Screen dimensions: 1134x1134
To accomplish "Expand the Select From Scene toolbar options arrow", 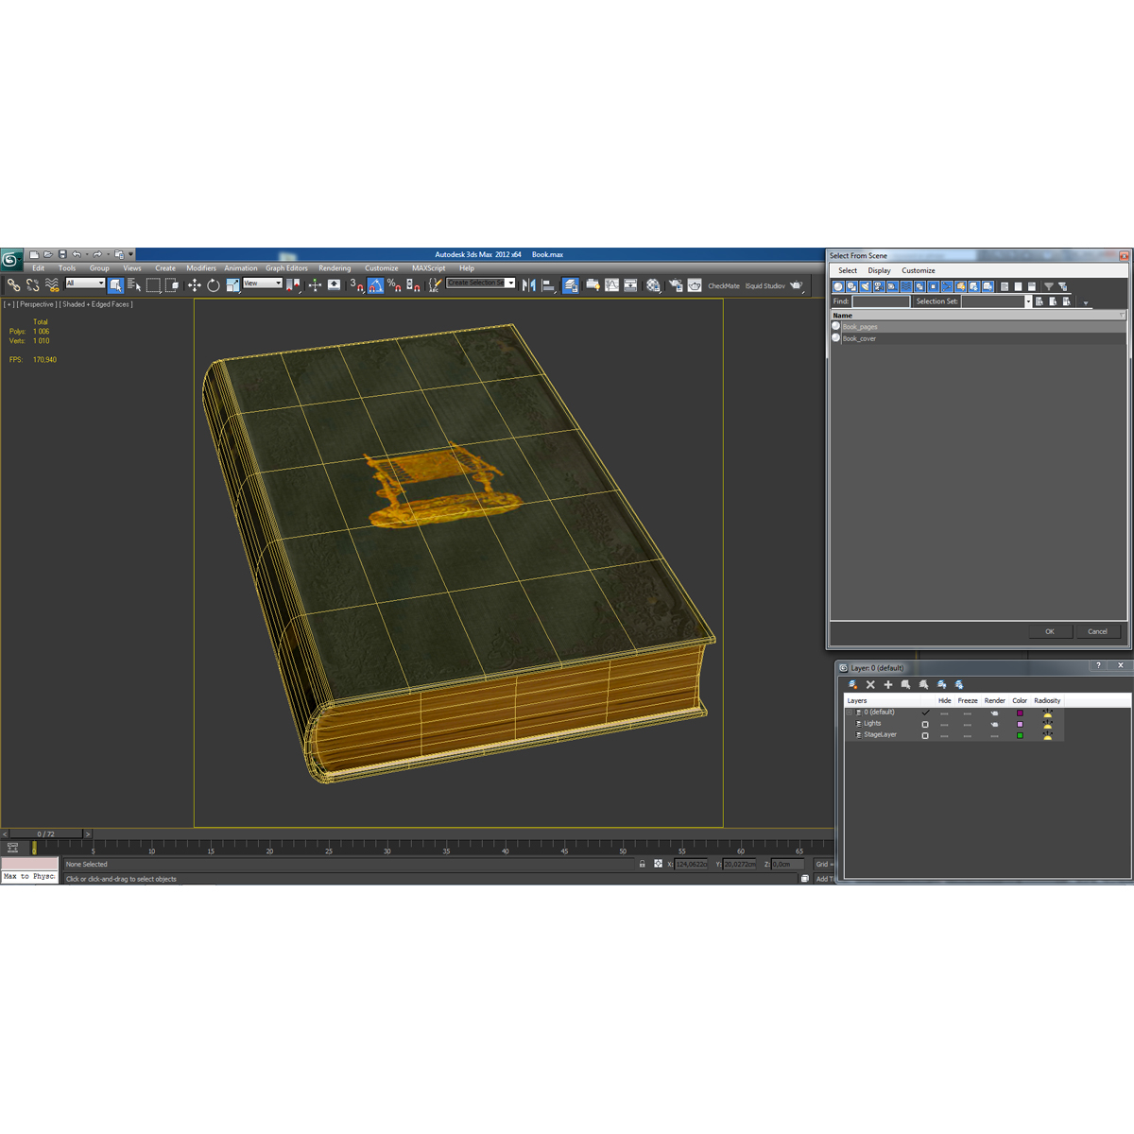I will click(x=1085, y=303).
